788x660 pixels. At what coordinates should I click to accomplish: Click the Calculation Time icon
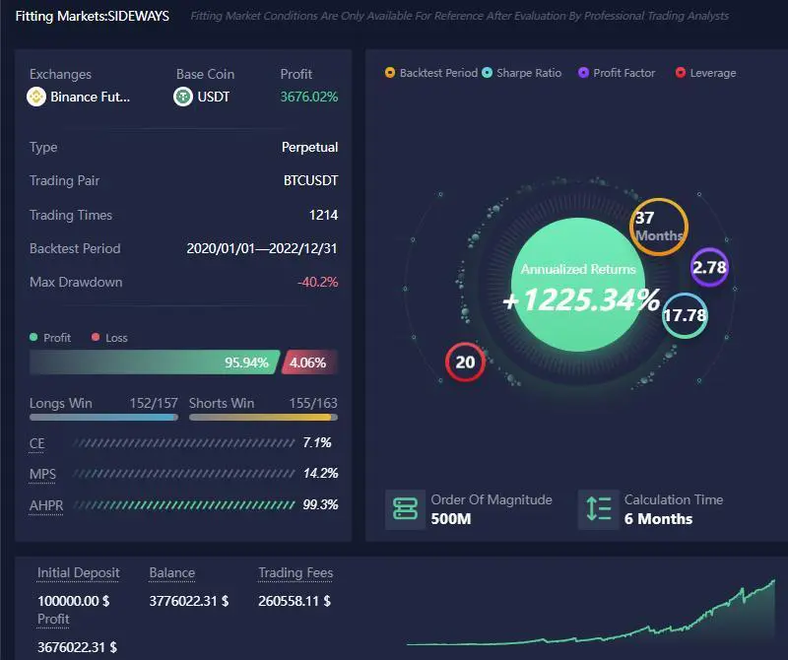coord(598,509)
